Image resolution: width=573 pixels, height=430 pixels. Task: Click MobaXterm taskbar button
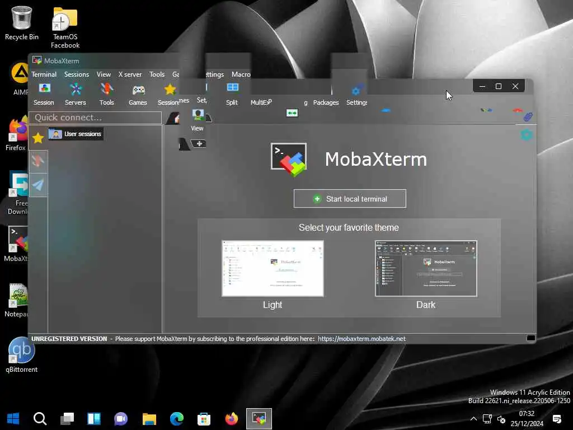click(259, 419)
